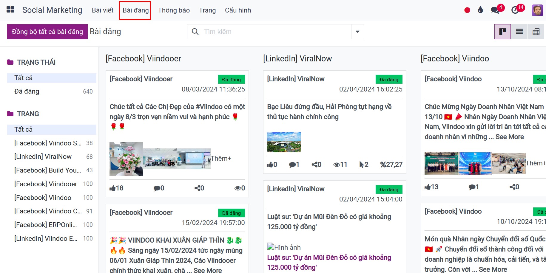Collapse the TRANG filter section

pyautogui.click(x=28, y=114)
